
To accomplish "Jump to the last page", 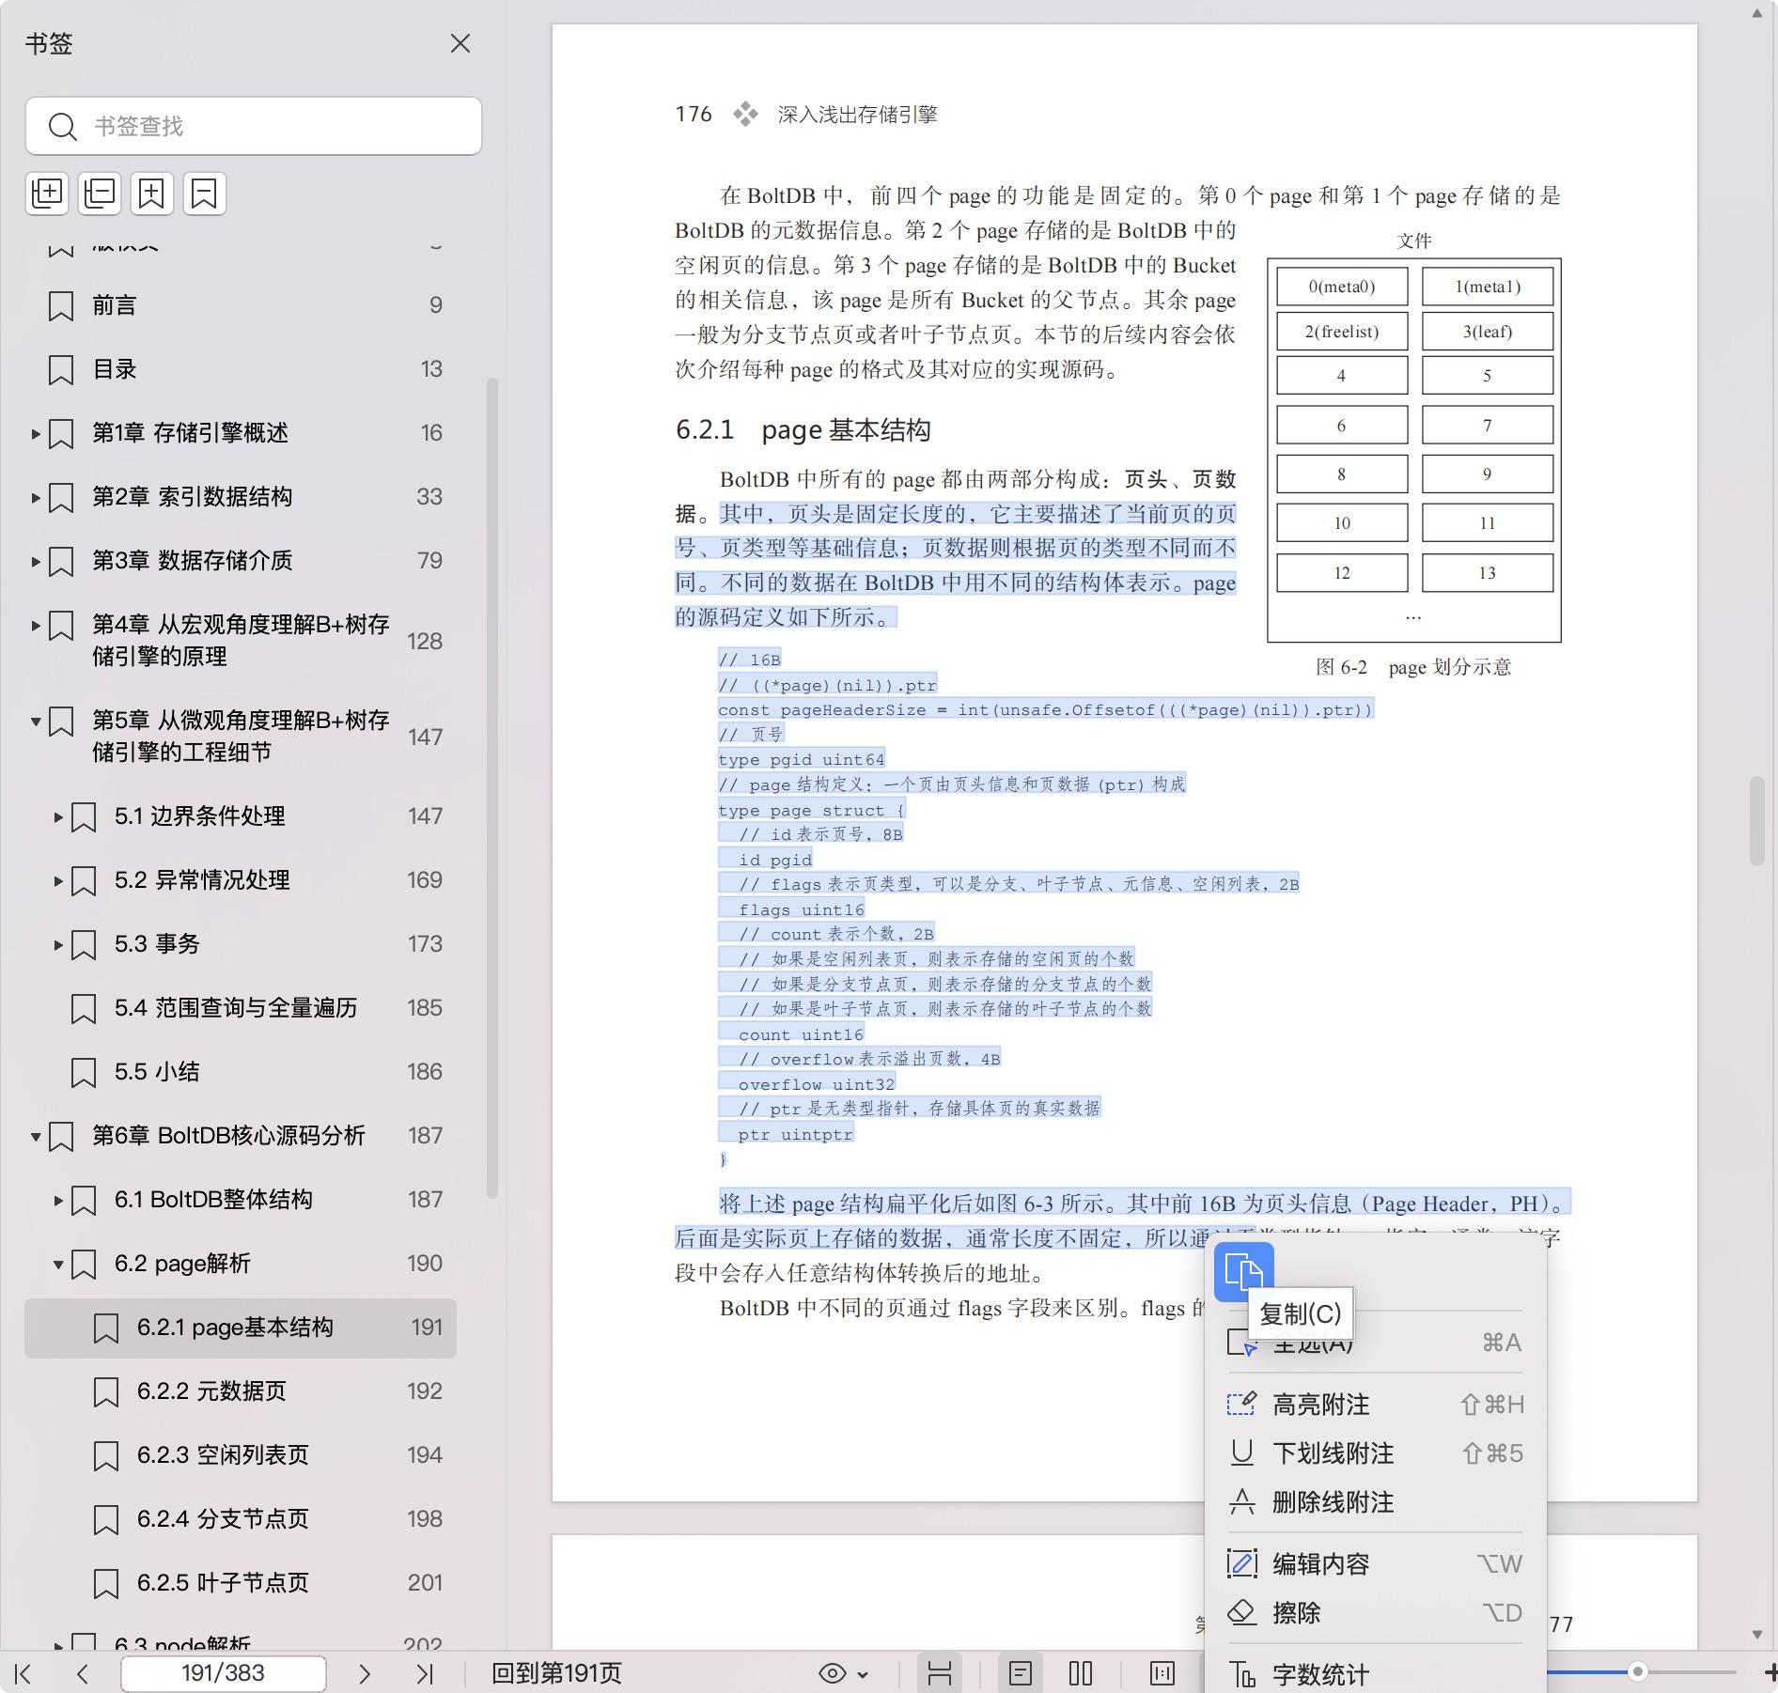I will (x=425, y=1673).
